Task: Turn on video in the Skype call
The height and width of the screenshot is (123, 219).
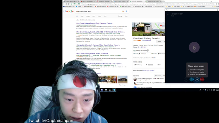Action: 186,79
